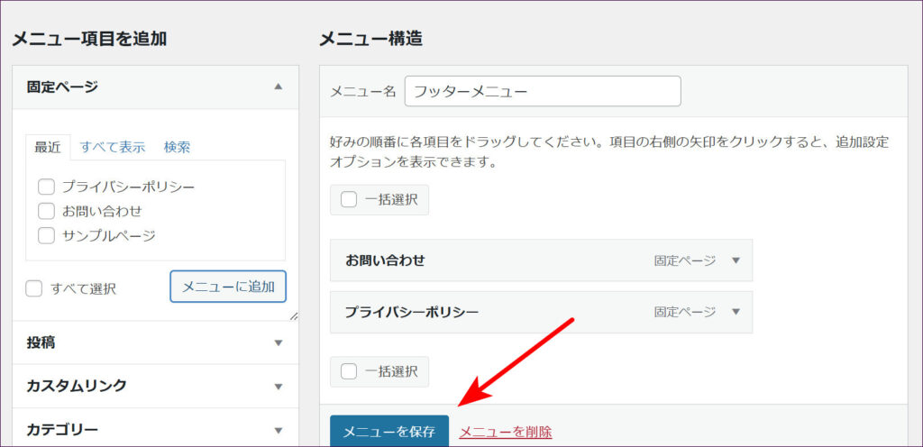Check the プライバシーポリシー page checkbox
The image size is (923, 447).
[47, 187]
